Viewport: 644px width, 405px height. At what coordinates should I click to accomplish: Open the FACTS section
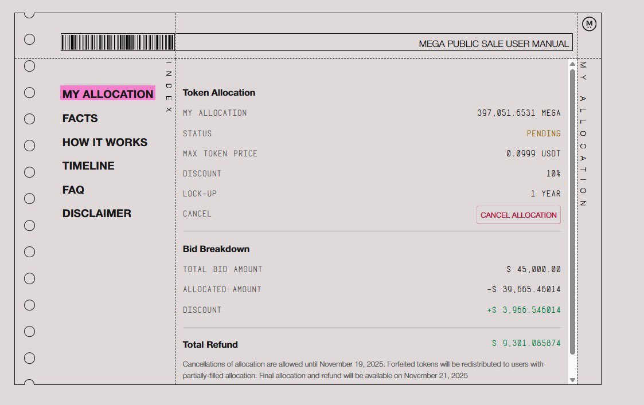[x=80, y=119]
